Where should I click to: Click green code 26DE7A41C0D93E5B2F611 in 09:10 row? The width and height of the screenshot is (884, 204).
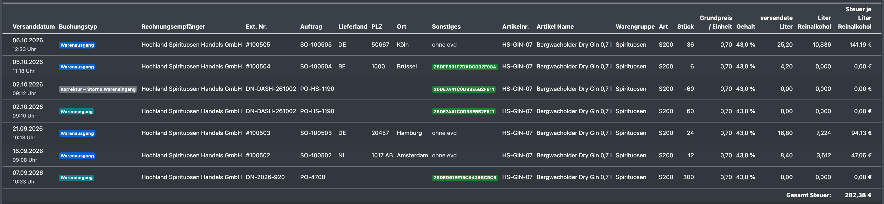point(464,112)
